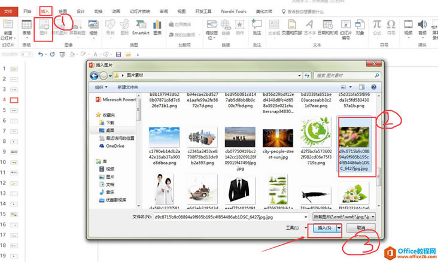Open Microsoft PowerPoint tree item

[115, 99]
